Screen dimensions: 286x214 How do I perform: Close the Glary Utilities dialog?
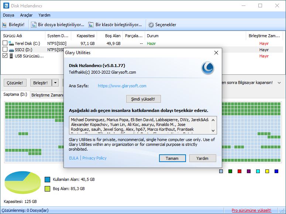click(216, 53)
